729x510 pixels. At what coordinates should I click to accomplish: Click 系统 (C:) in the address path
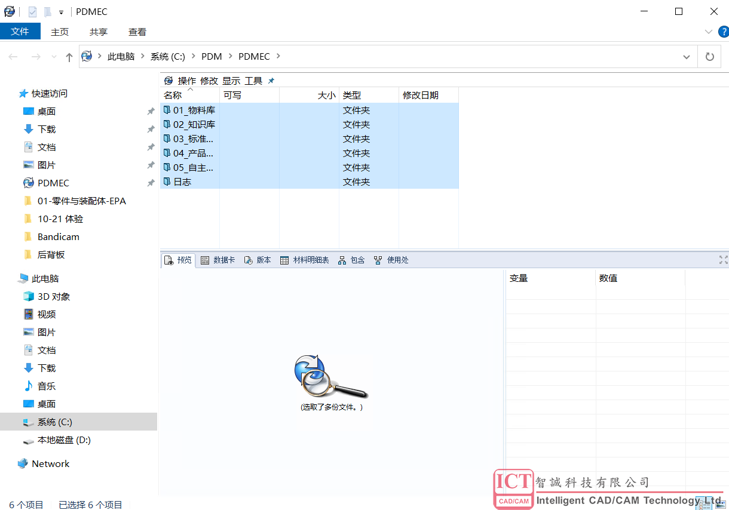[x=168, y=57]
